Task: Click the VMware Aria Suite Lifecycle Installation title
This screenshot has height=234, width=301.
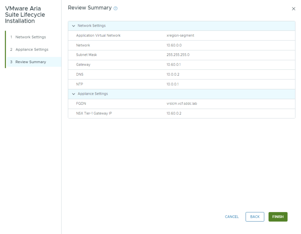Action: (25, 15)
